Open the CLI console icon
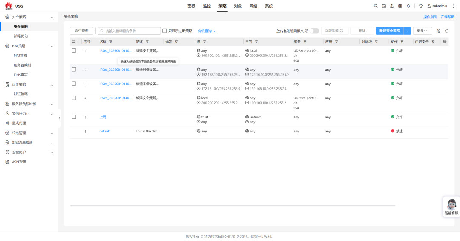The height and width of the screenshot is (241, 460). (384, 6)
